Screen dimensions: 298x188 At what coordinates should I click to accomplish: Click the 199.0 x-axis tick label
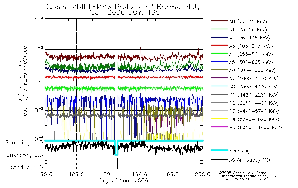point(45,174)
